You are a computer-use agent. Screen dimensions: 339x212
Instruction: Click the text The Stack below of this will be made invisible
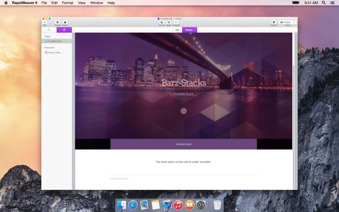(184, 162)
